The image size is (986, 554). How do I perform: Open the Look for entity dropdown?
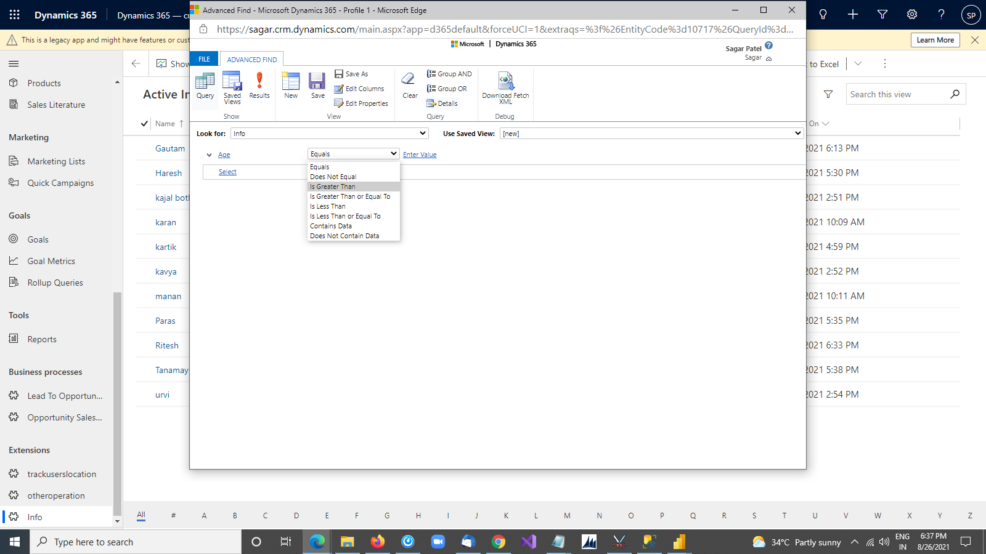click(329, 134)
